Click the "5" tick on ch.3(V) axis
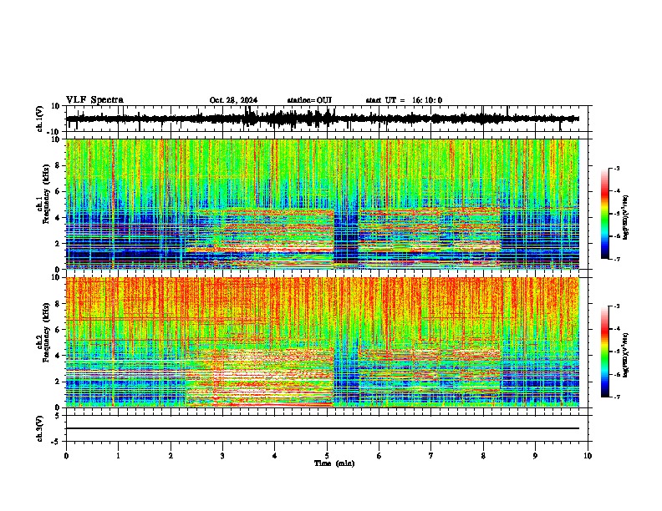The width and height of the screenshot is (662, 511). click(x=58, y=416)
